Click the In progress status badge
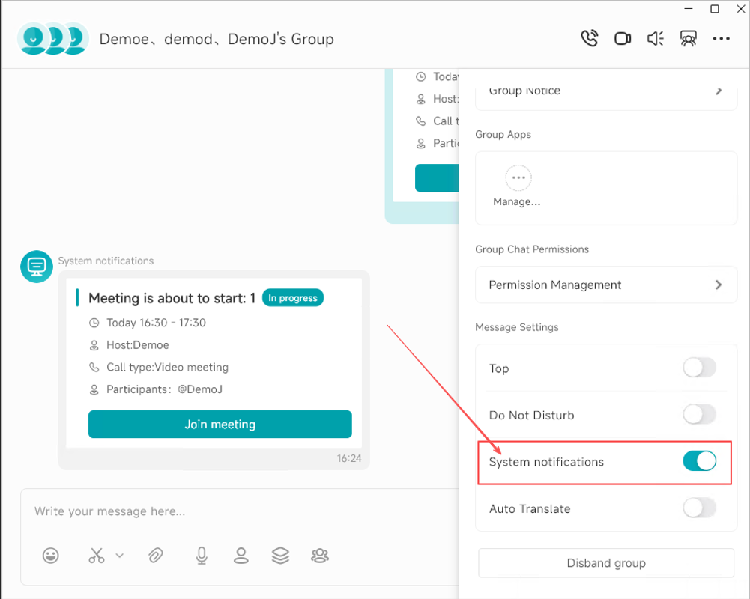 tap(293, 298)
